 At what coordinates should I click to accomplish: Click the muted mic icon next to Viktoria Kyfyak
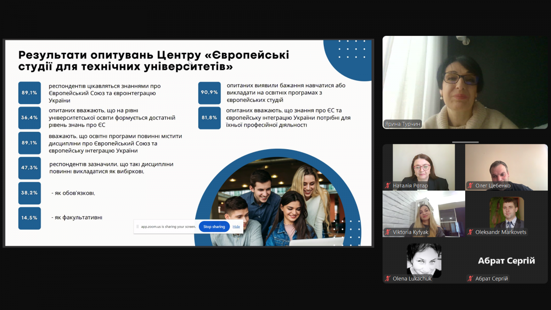387,233
